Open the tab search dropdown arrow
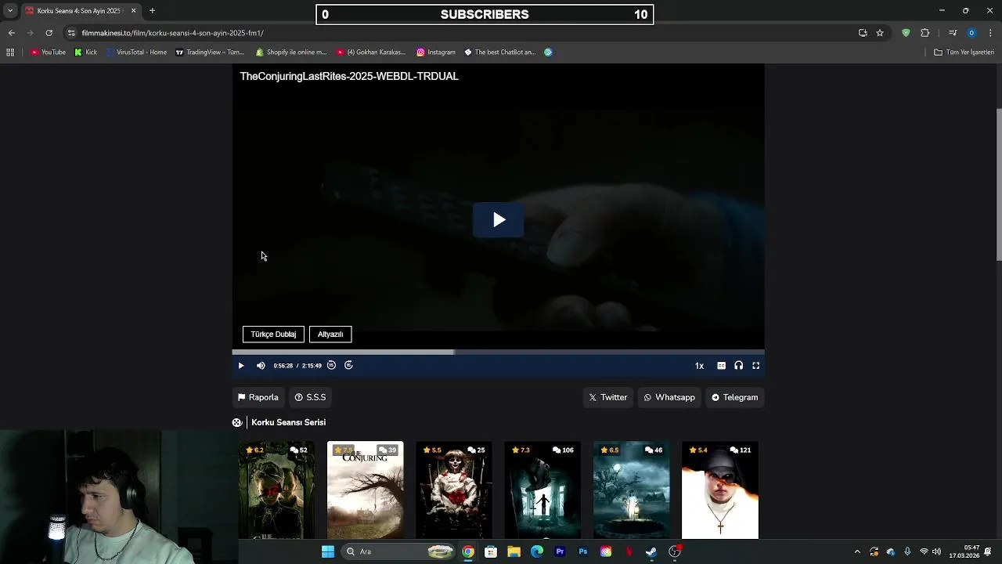Viewport: 1002px width, 564px height. point(10,11)
